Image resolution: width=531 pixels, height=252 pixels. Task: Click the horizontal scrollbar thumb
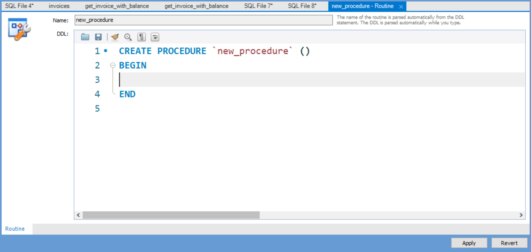coord(171,215)
